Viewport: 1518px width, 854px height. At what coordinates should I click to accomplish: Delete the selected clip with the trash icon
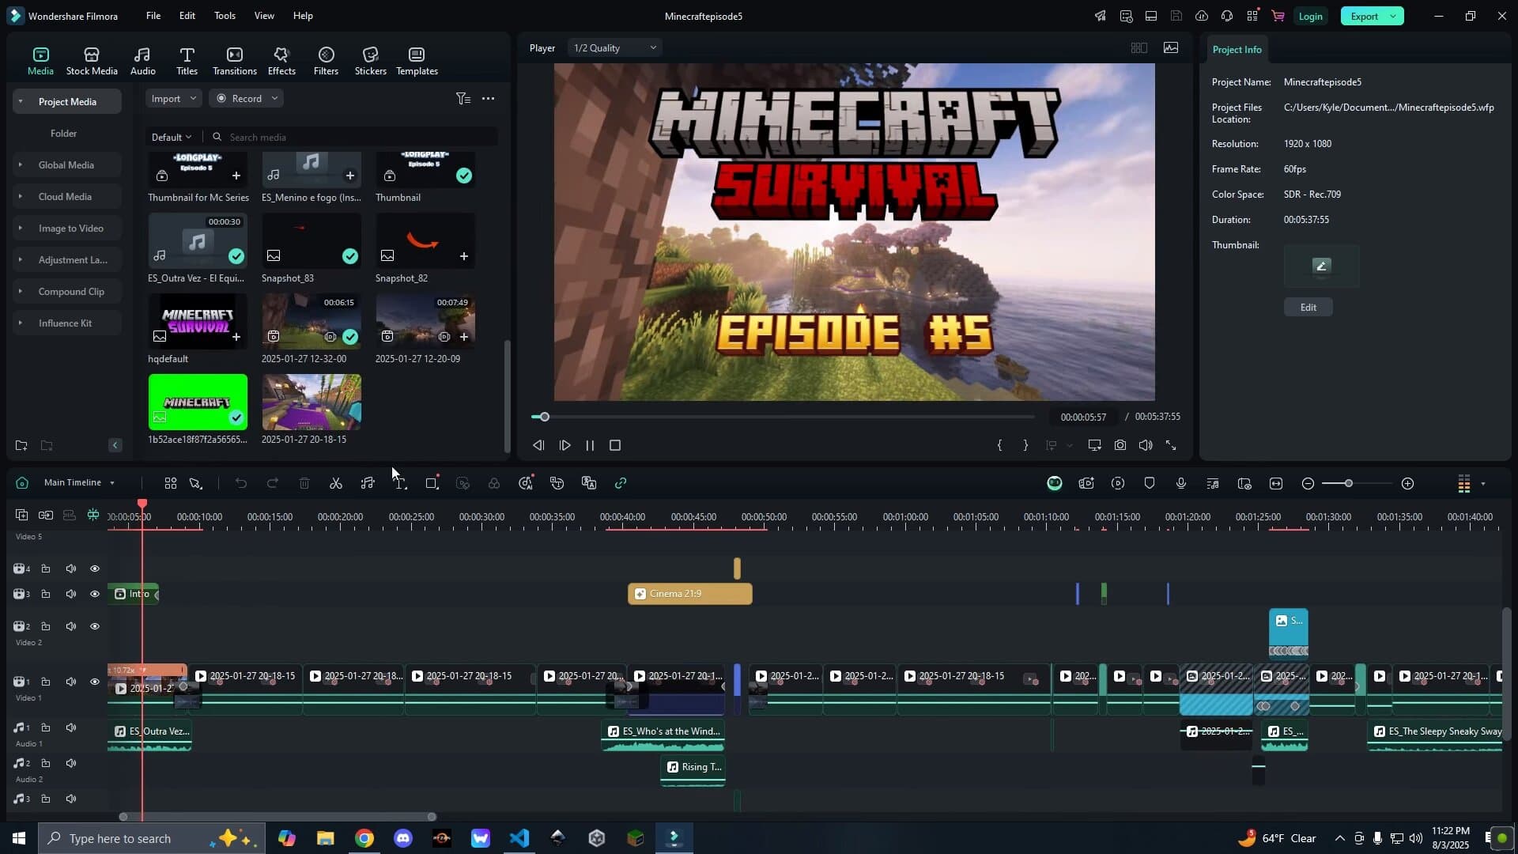pos(304,483)
